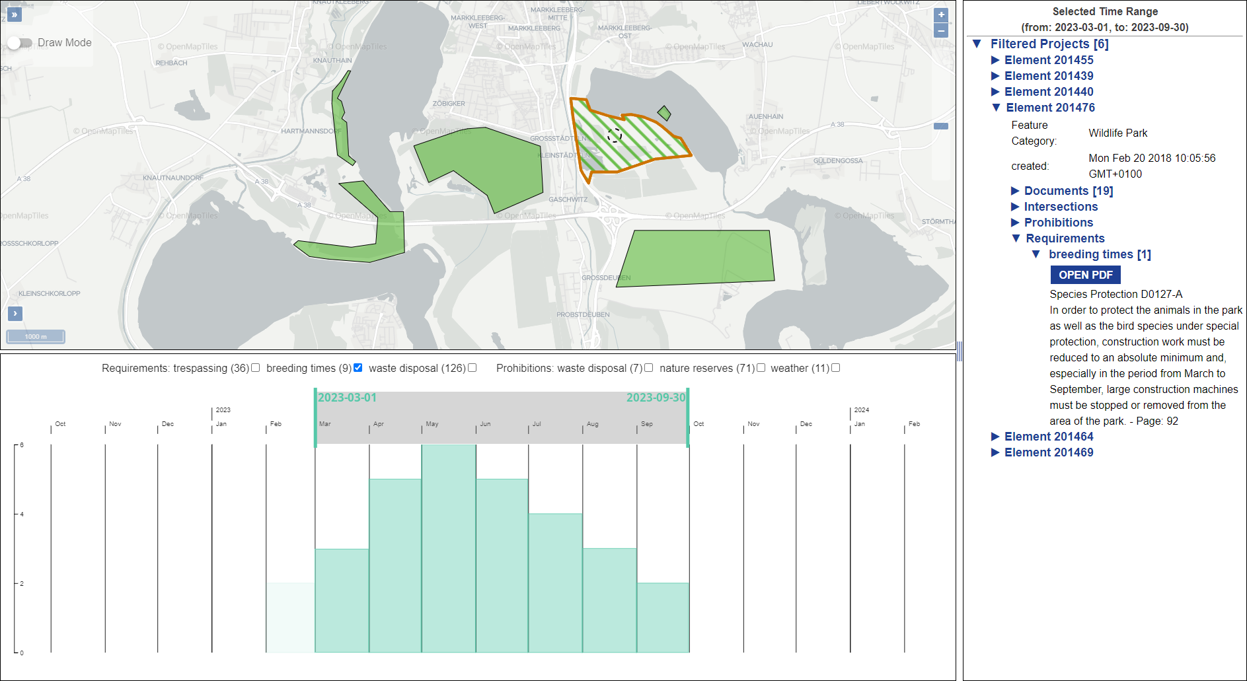
Task: Click the dashed circle marker on striped polygon
Action: pos(615,135)
